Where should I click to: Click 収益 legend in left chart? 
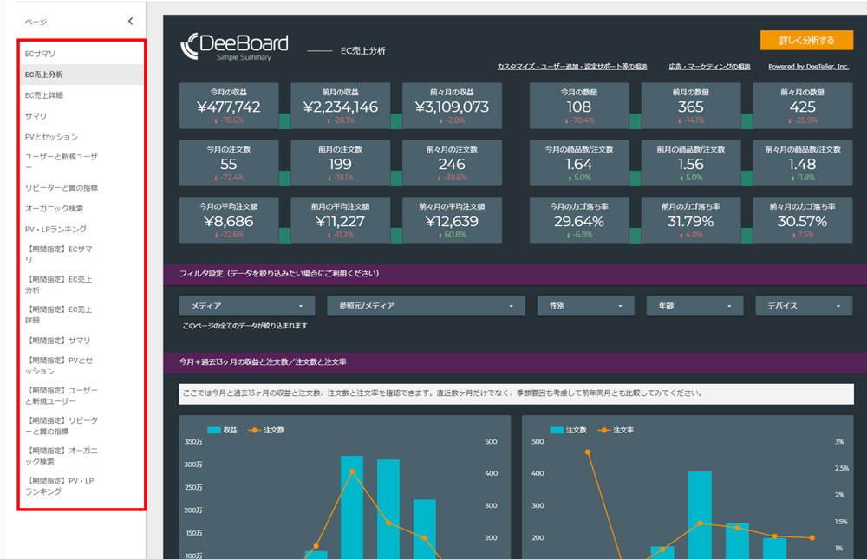pyautogui.click(x=222, y=430)
